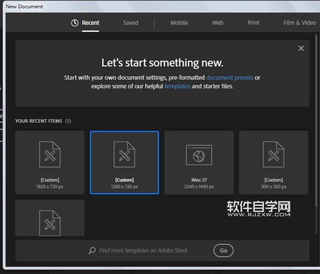Click the 'New Document' title bar text
Screen dimensions: 320x274
pos(24,6)
